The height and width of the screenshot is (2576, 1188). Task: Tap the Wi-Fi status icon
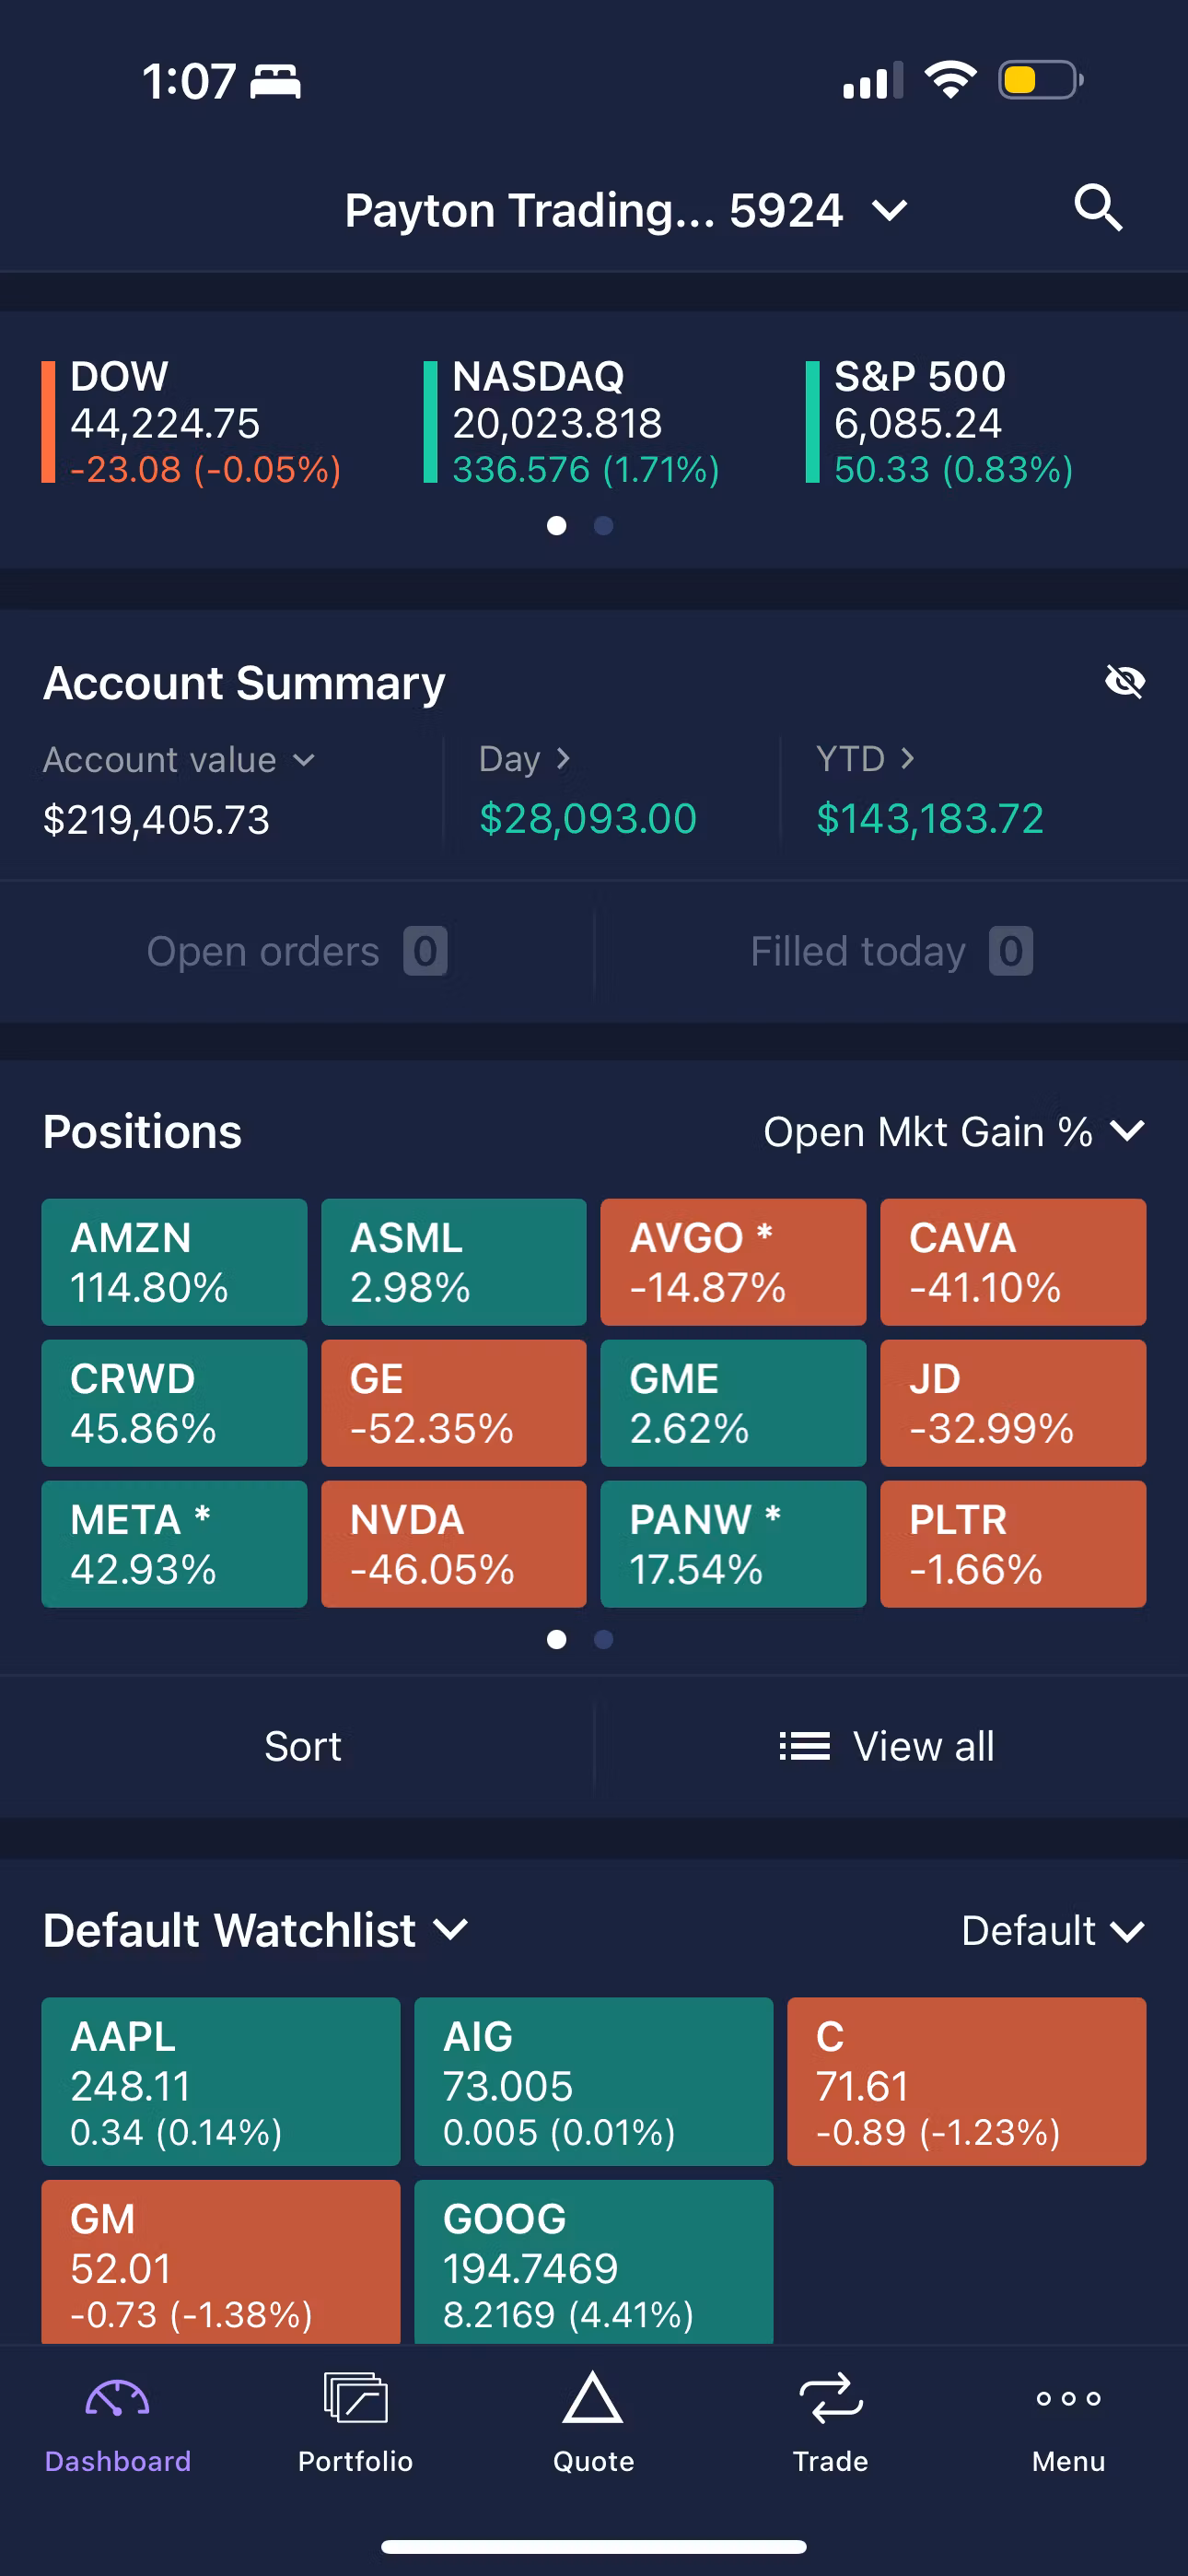(x=950, y=80)
